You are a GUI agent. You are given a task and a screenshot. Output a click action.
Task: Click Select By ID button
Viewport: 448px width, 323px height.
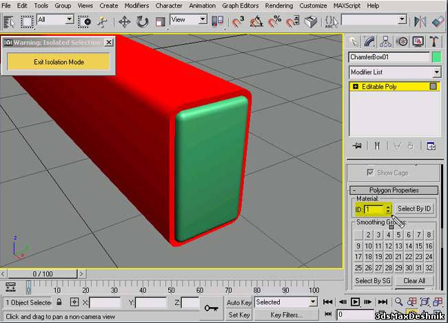click(414, 209)
